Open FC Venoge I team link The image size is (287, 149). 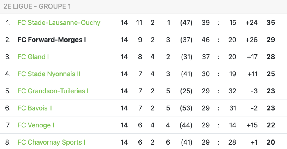pyautogui.click(x=36, y=125)
